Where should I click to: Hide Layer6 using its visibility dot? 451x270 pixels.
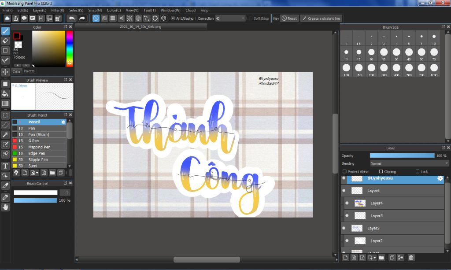(344, 191)
